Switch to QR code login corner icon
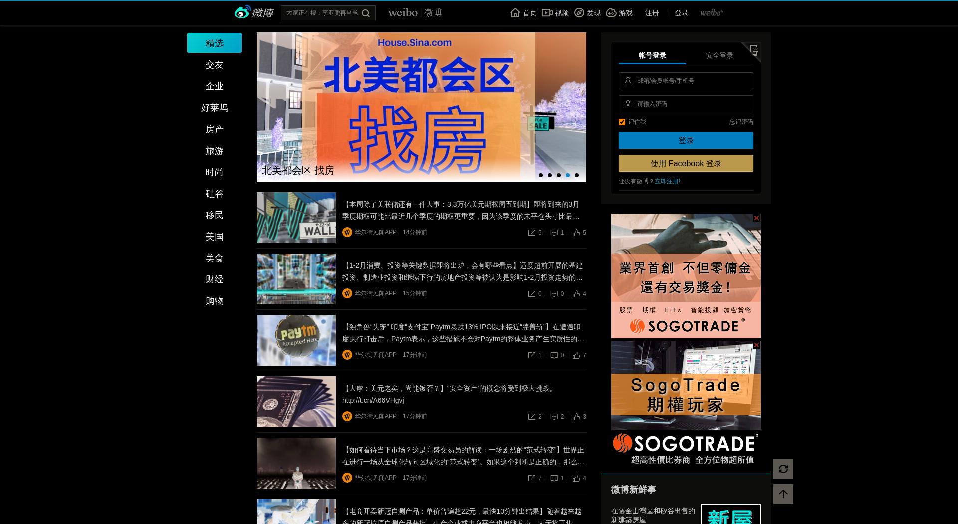 click(x=753, y=50)
